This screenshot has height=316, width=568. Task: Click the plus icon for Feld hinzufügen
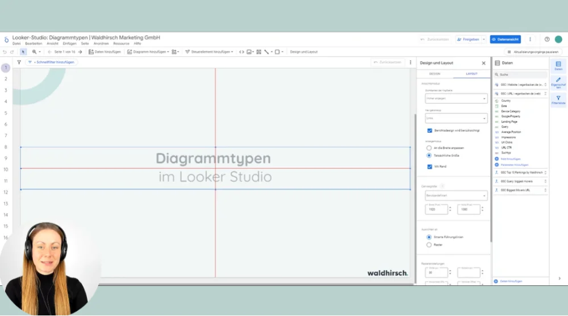[496, 159]
